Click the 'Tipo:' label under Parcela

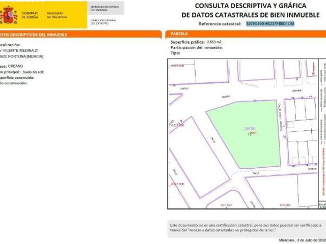175,53
